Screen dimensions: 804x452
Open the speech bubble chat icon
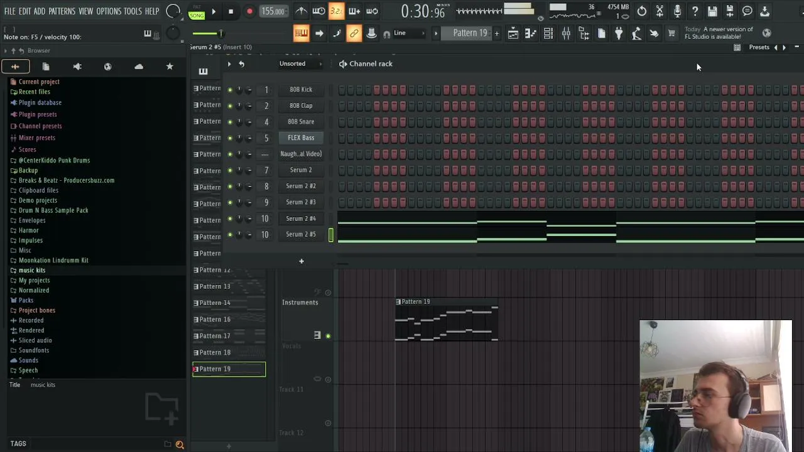click(747, 11)
